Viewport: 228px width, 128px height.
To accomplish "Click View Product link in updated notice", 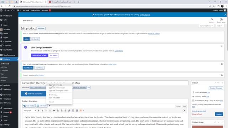I will tap(40, 75).
